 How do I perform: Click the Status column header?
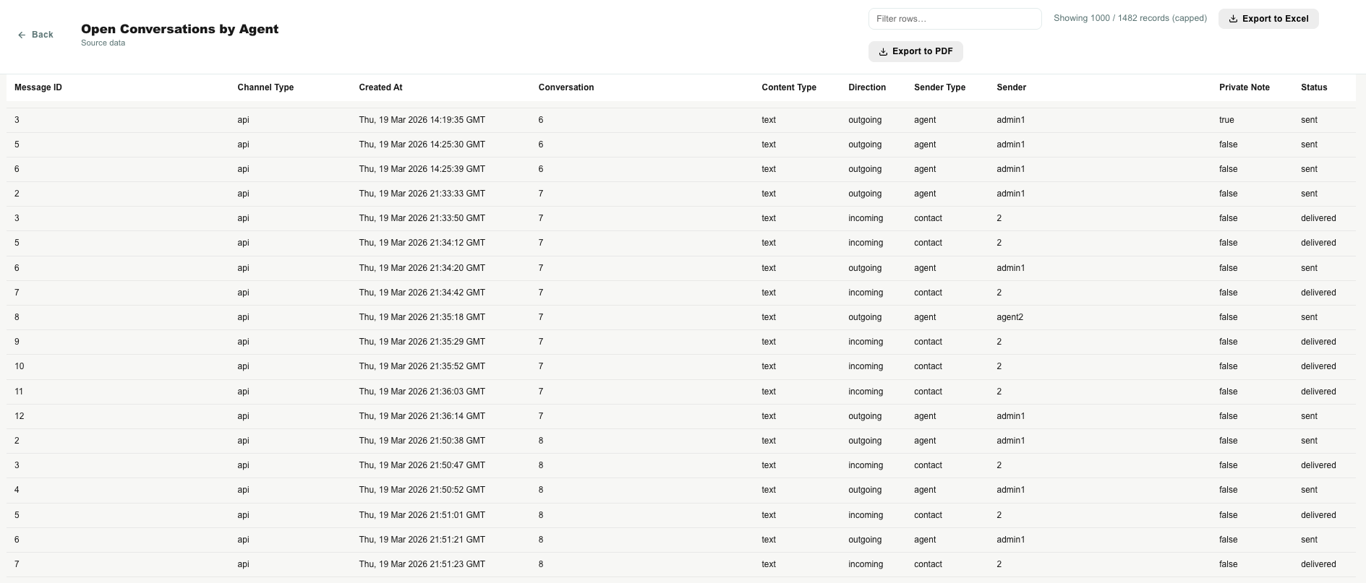click(1314, 87)
